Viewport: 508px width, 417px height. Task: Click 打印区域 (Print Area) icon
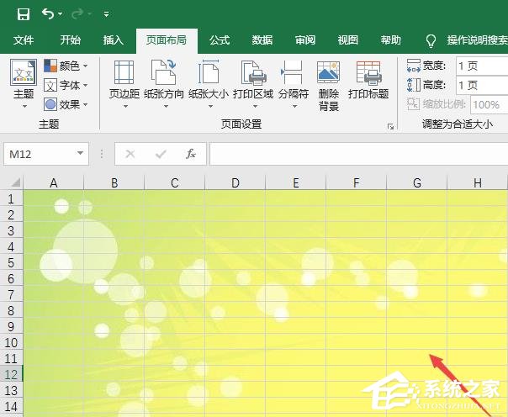point(252,76)
